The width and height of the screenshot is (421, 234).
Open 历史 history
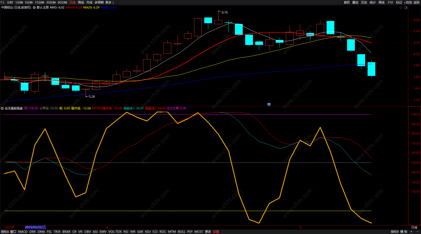364,2
